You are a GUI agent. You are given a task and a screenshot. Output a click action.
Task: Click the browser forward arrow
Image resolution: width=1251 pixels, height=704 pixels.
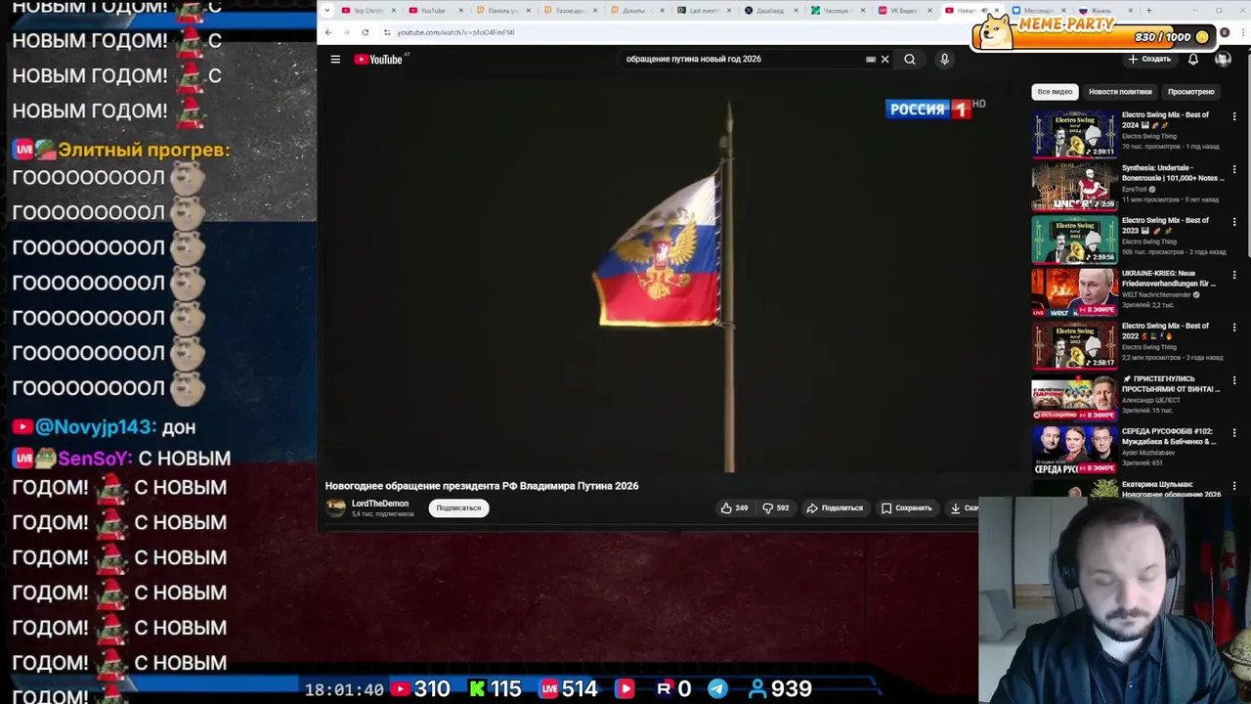[x=346, y=32]
